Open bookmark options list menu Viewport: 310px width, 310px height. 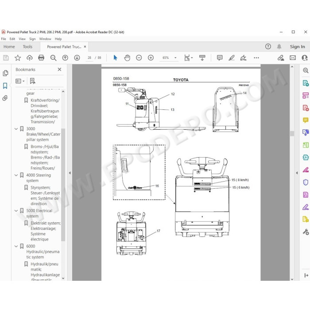[x=20, y=81]
